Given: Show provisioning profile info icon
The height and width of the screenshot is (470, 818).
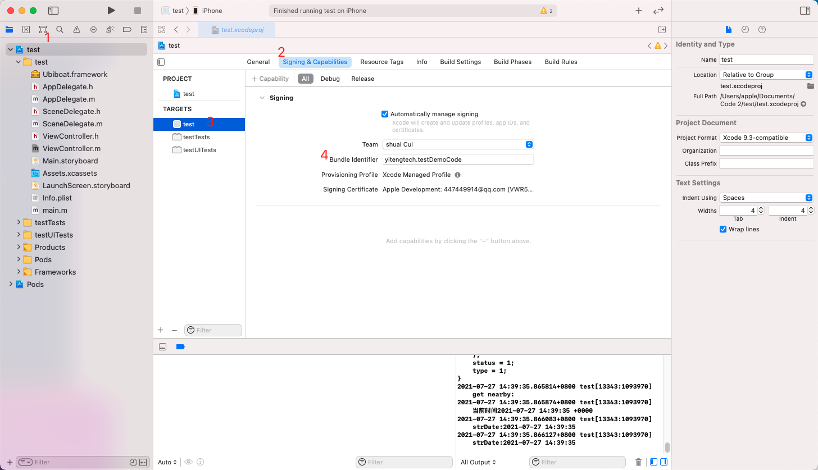Looking at the screenshot, I should [457, 175].
